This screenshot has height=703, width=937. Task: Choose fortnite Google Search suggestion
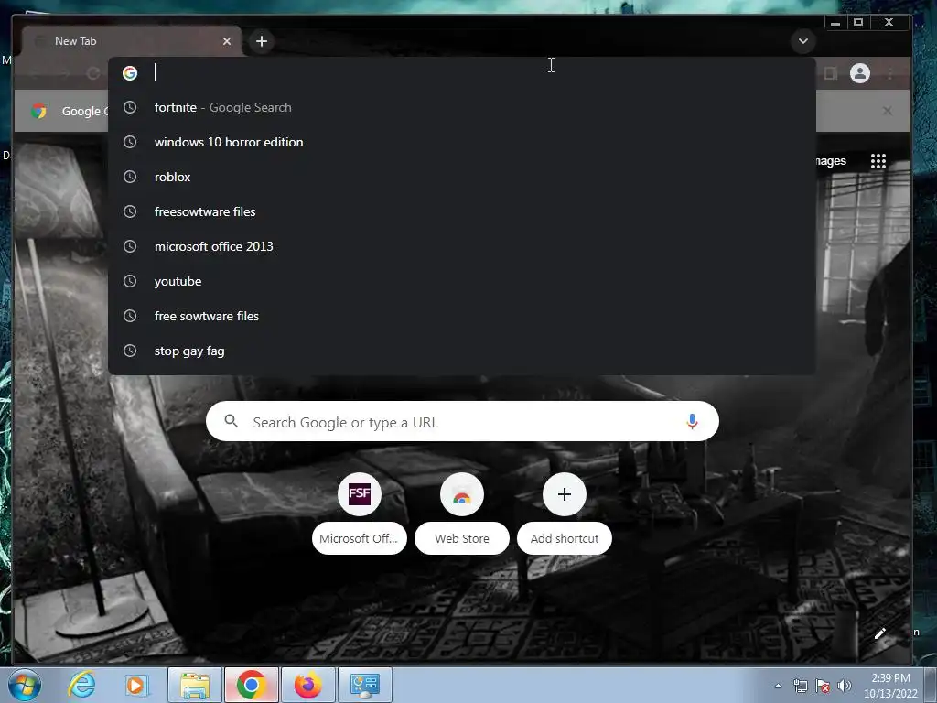click(x=462, y=108)
